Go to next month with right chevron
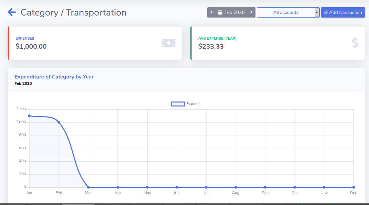The image size is (369, 205). point(251,13)
